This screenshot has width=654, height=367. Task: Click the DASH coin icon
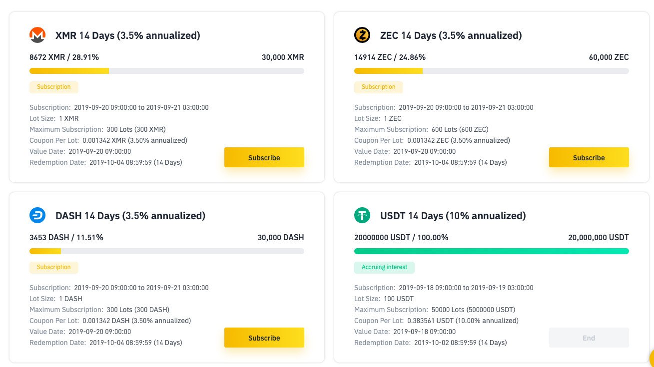pyautogui.click(x=37, y=215)
